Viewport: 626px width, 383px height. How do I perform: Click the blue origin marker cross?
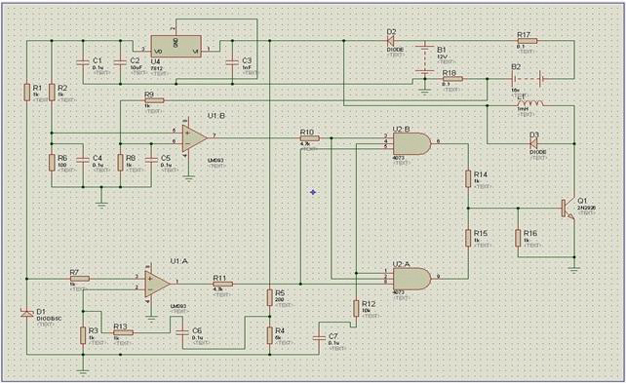pos(313,192)
